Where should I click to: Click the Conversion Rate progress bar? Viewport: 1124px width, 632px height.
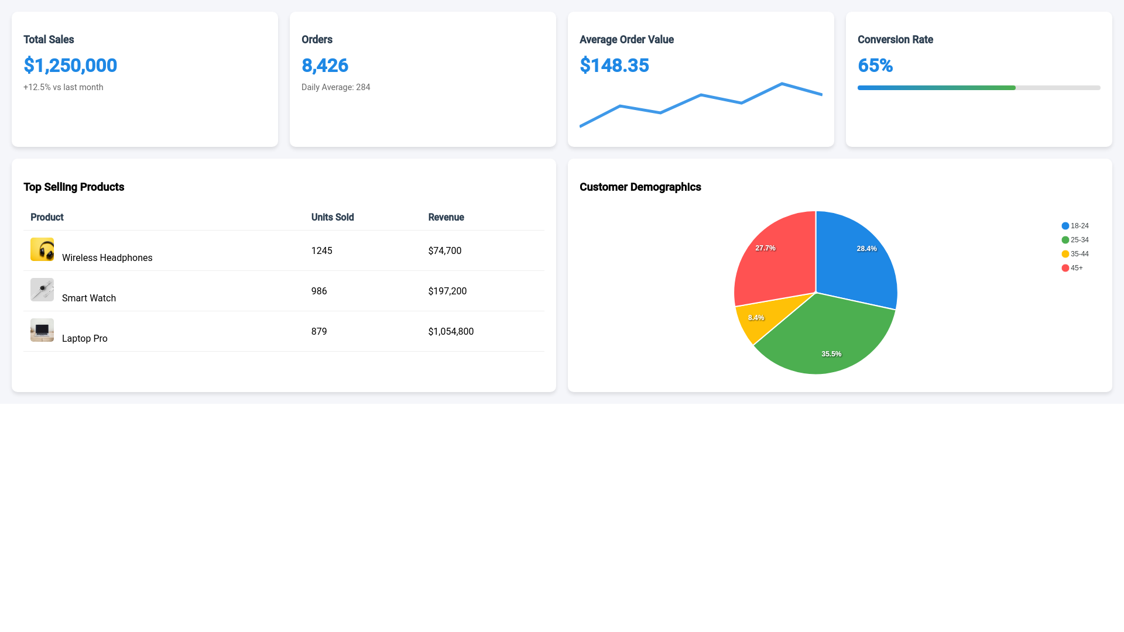pos(978,87)
